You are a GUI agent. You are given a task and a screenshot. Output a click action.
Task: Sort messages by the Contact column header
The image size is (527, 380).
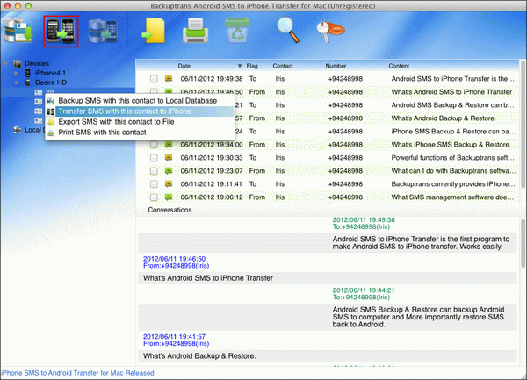pos(283,66)
